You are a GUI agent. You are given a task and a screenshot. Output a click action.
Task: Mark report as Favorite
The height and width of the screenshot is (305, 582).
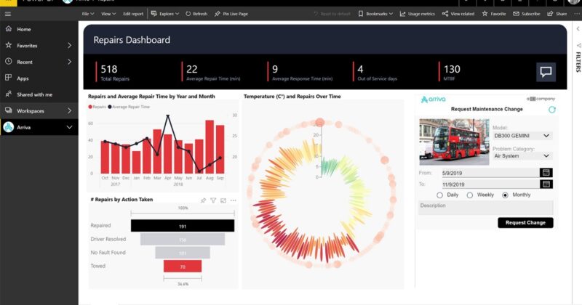click(x=494, y=14)
